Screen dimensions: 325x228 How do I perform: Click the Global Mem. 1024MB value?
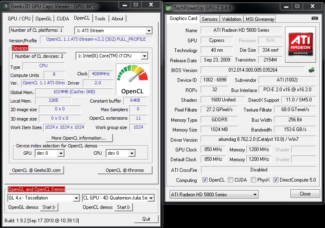click(74, 92)
